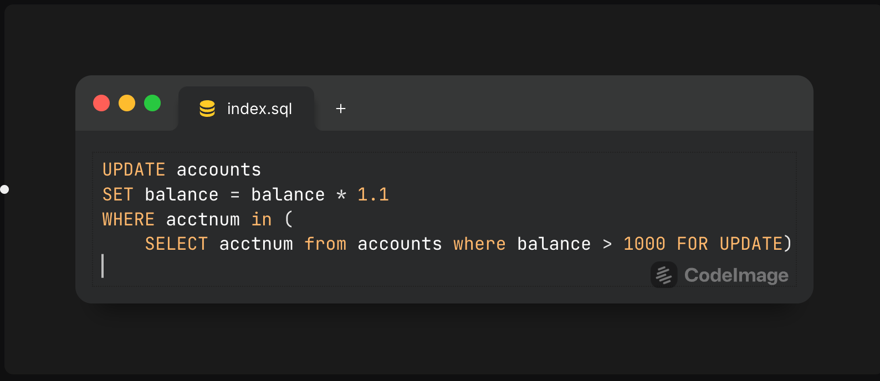This screenshot has height=381, width=880.
Task: Click the number 1000 in the code
Action: click(644, 244)
